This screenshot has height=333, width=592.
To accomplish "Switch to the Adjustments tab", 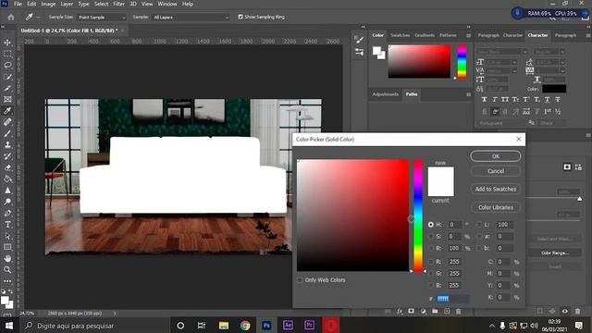I will [x=385, y=94].
